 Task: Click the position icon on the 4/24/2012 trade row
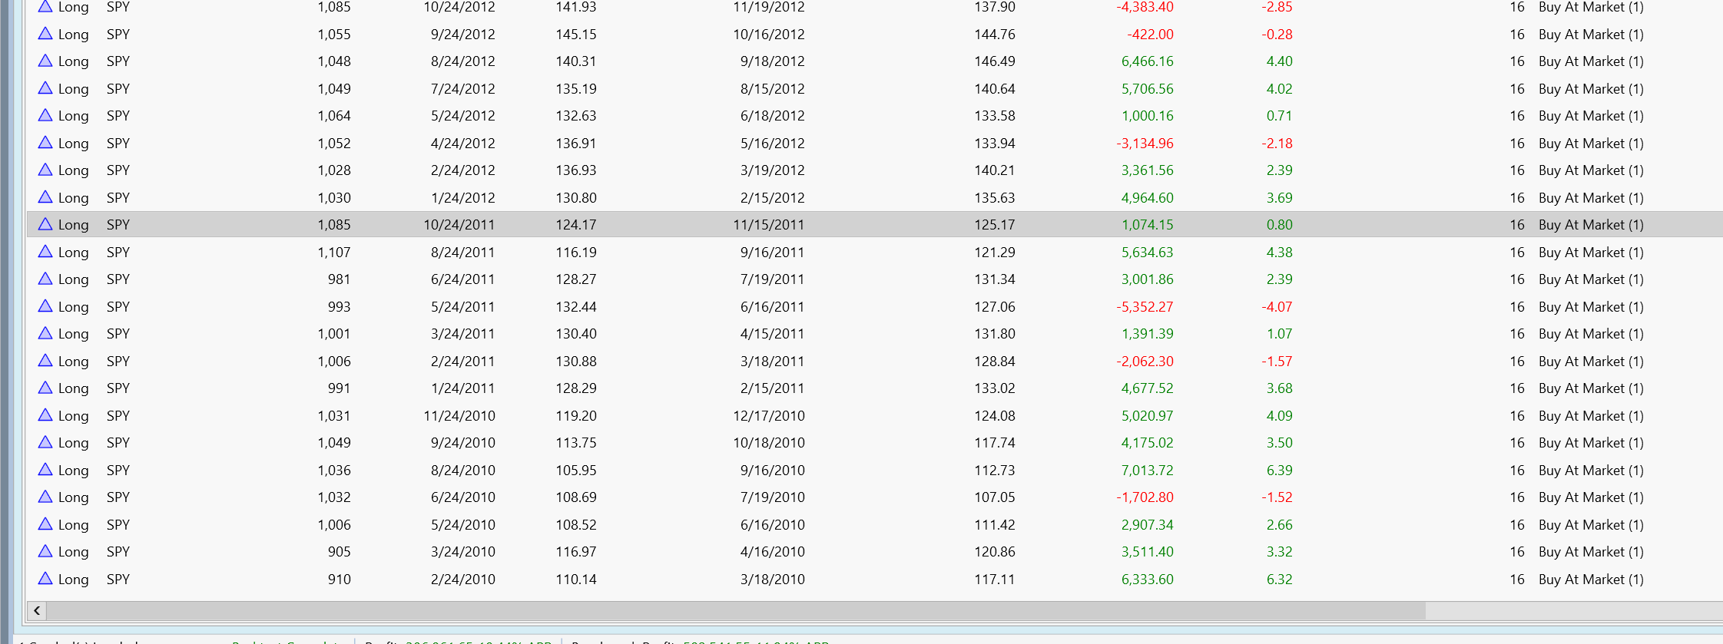click(45, 143)
